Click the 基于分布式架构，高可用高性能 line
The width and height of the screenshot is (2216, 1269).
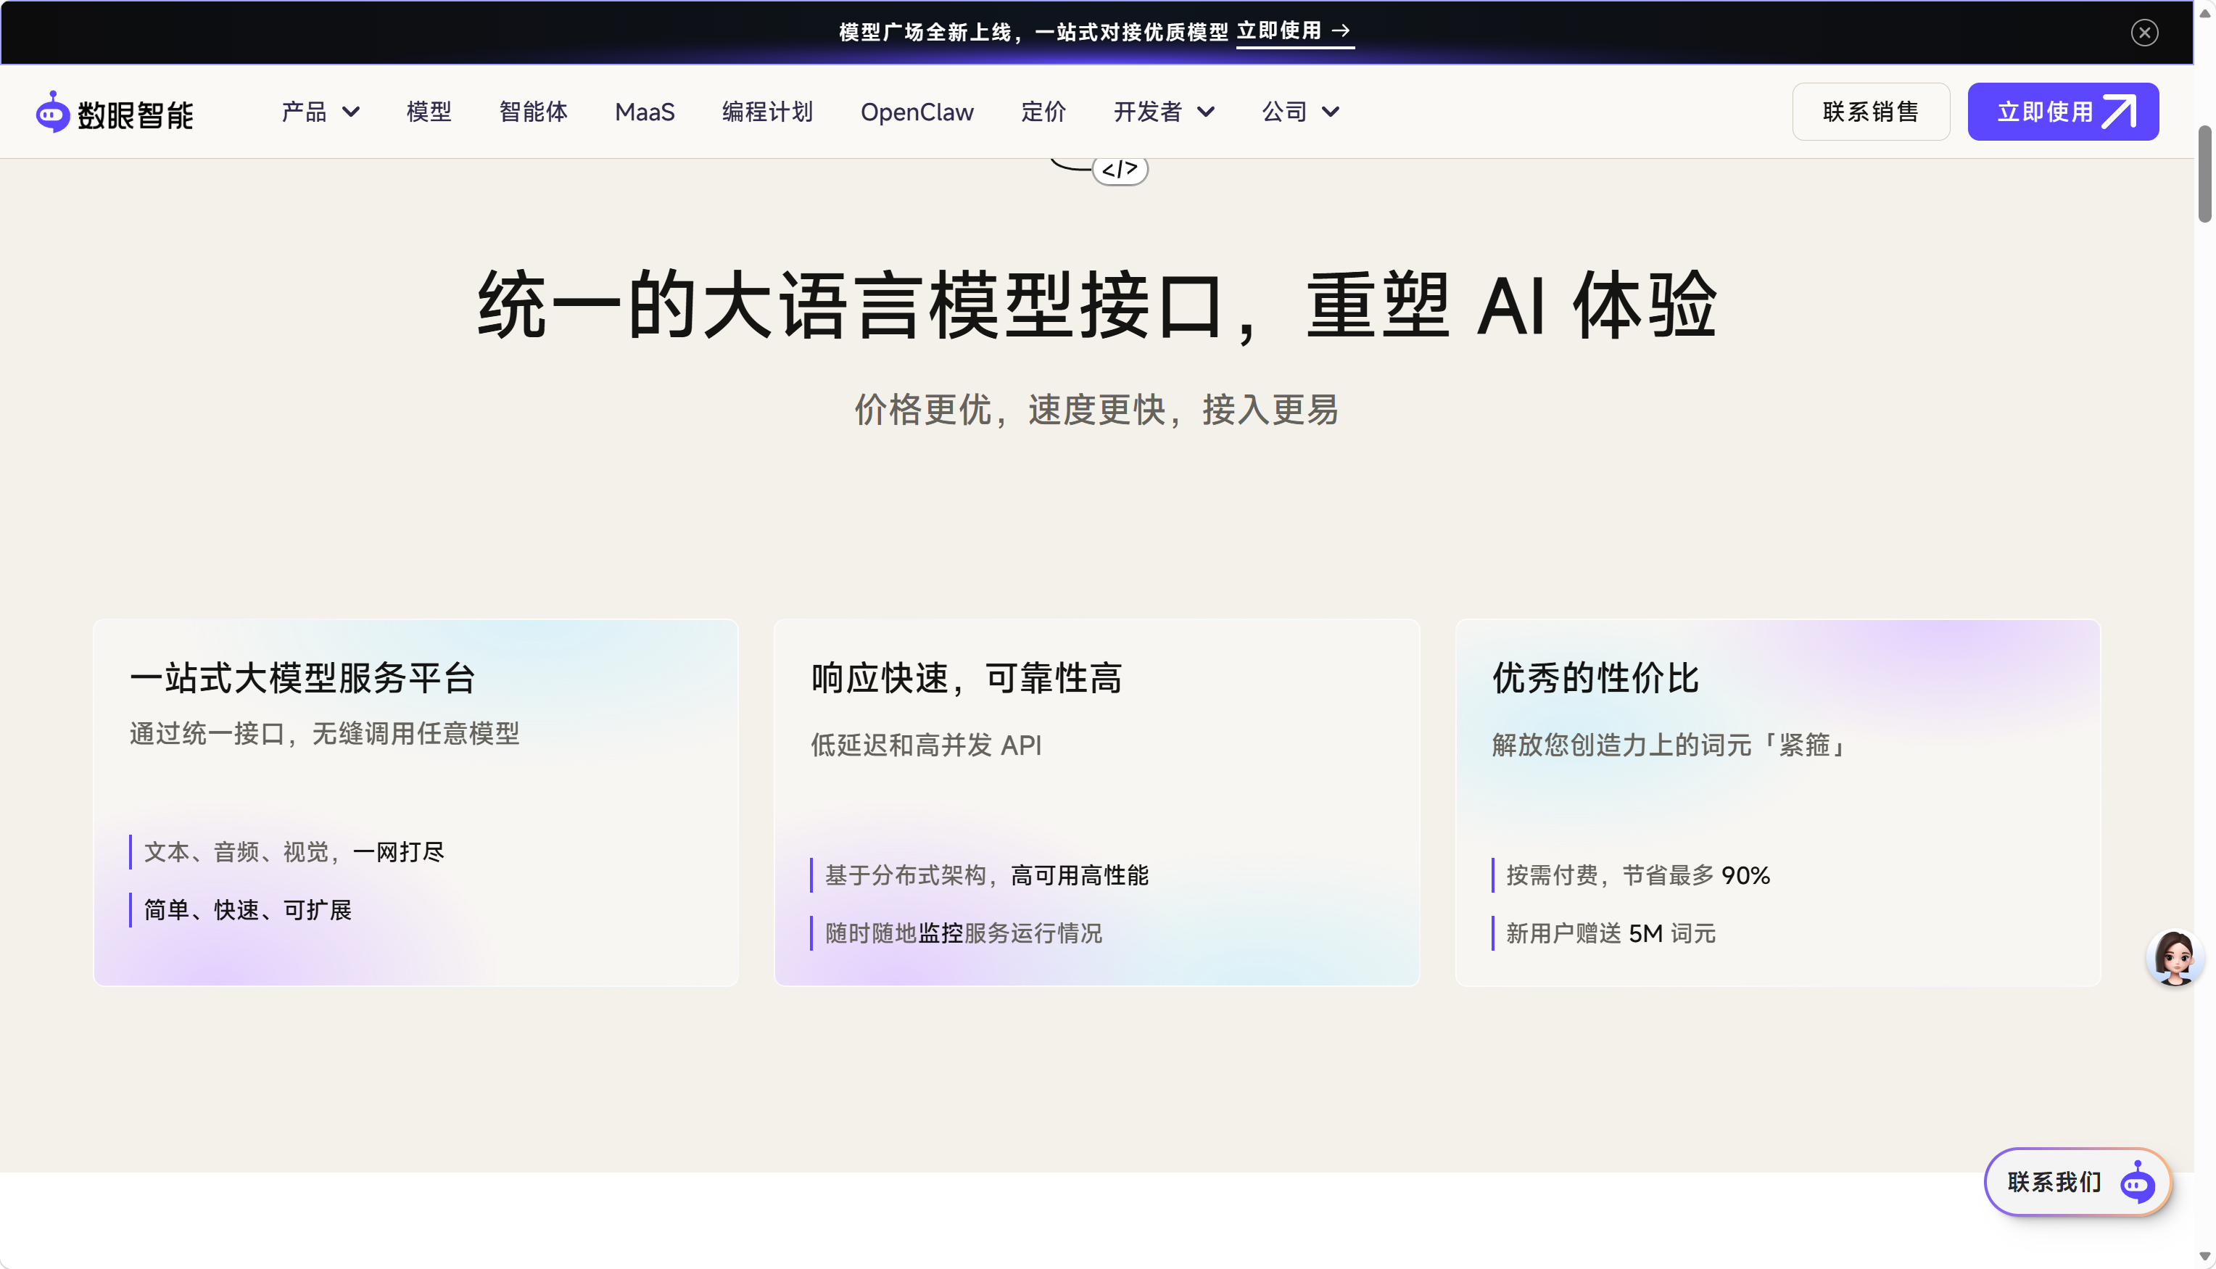[x=986, y=875]
